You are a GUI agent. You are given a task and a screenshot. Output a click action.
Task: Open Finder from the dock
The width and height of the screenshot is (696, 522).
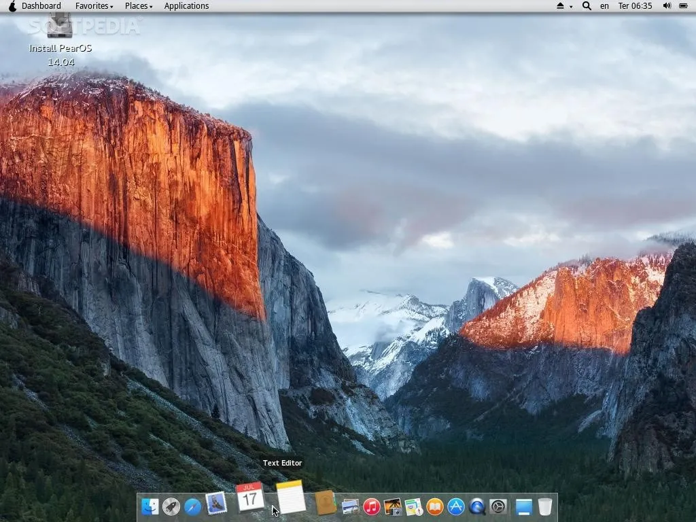tap(150, 506)
